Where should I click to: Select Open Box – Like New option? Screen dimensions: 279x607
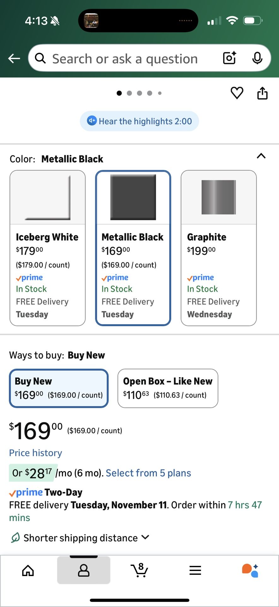(168, 388)
